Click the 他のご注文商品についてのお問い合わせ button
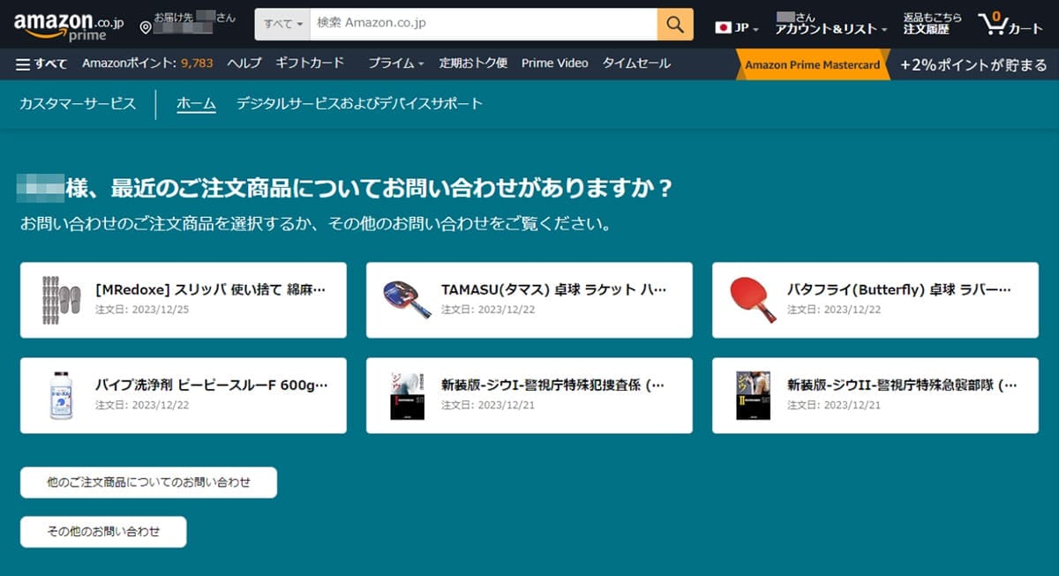1059x576 pixels. (147, 482)
